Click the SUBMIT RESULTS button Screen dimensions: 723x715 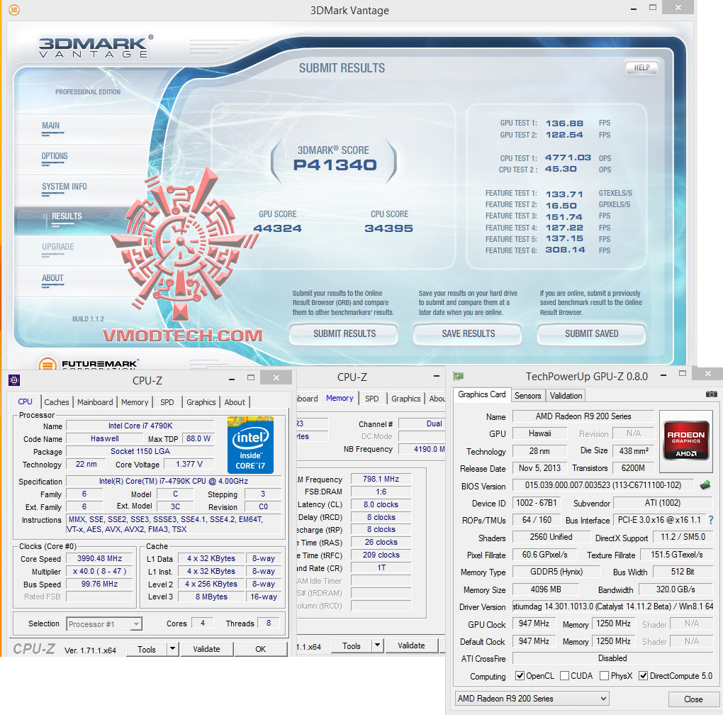pos(344,333)
